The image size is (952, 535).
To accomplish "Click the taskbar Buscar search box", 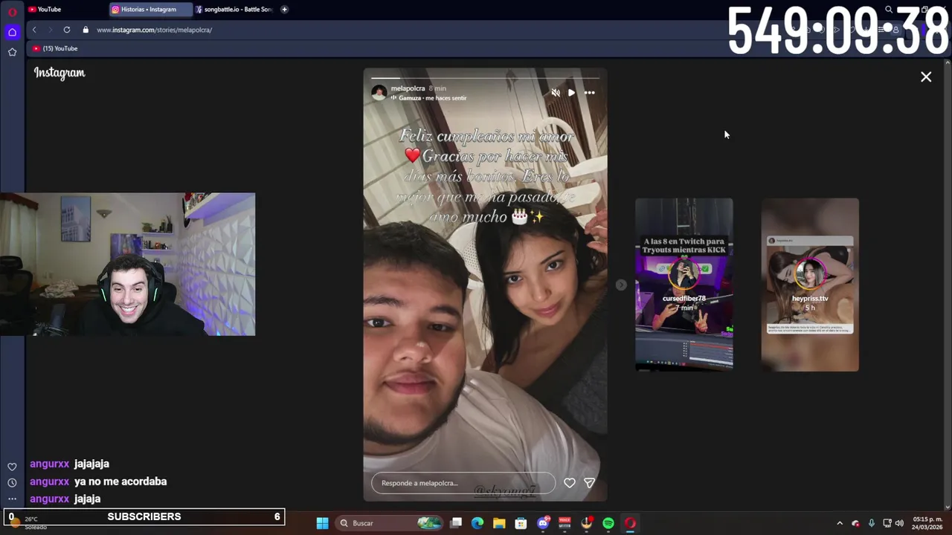I will pyautogui.click(x=388, y=523).
